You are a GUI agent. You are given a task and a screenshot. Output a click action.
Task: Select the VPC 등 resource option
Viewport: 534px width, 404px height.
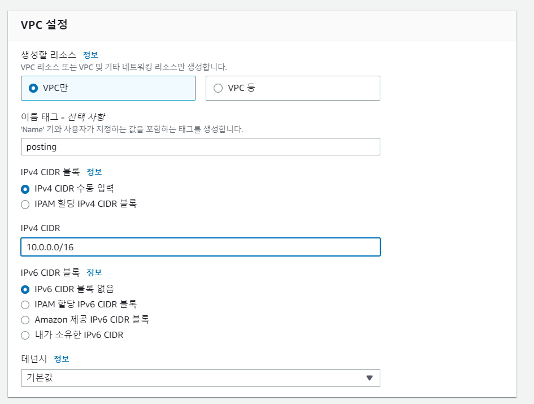pos(293,88)
